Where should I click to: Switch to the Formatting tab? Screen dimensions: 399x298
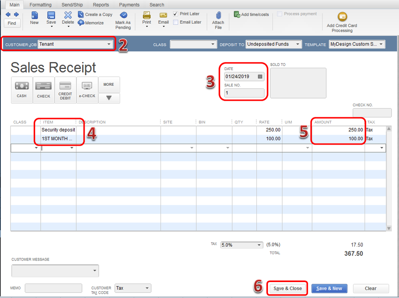click(x=40, y=5)
